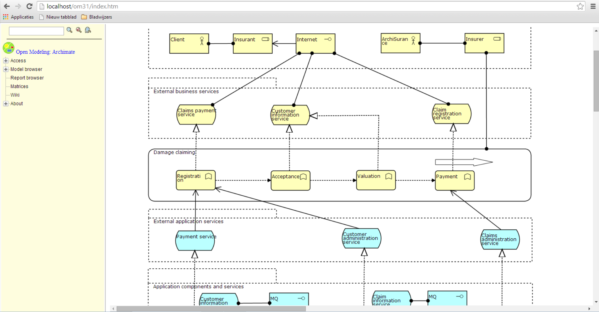Expand the Access tree node

click(6, 61)
